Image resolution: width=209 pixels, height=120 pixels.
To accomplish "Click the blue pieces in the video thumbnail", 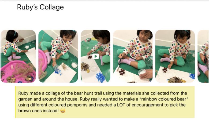I will coord(101,77).
